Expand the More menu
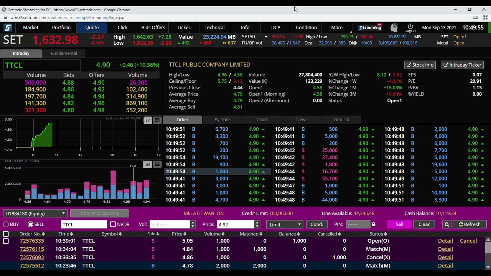This screenshot has width=491, height=276. coord(337,28)
